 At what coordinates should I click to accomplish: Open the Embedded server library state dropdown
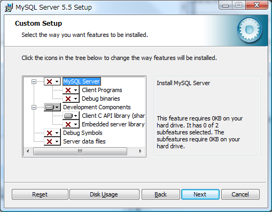[71, 124]
